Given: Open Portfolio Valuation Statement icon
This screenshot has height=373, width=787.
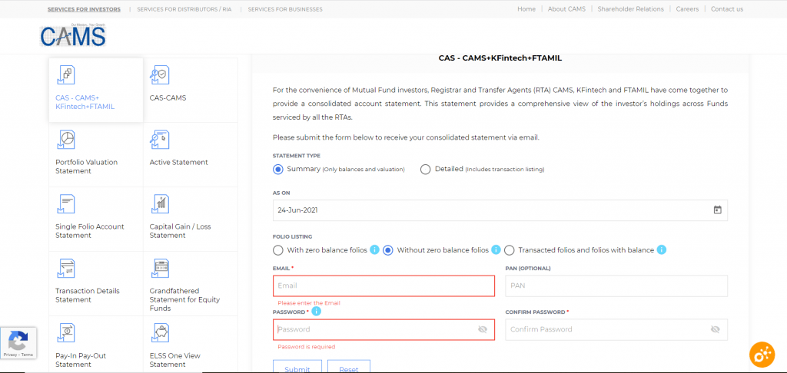Looking at the screenshot, I should pos(66,140).
